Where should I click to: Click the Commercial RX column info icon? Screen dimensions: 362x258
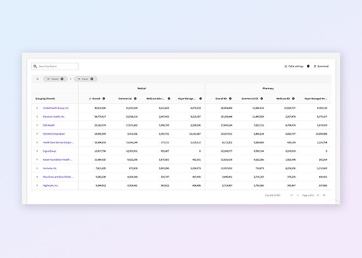click(x=262, y=99)
